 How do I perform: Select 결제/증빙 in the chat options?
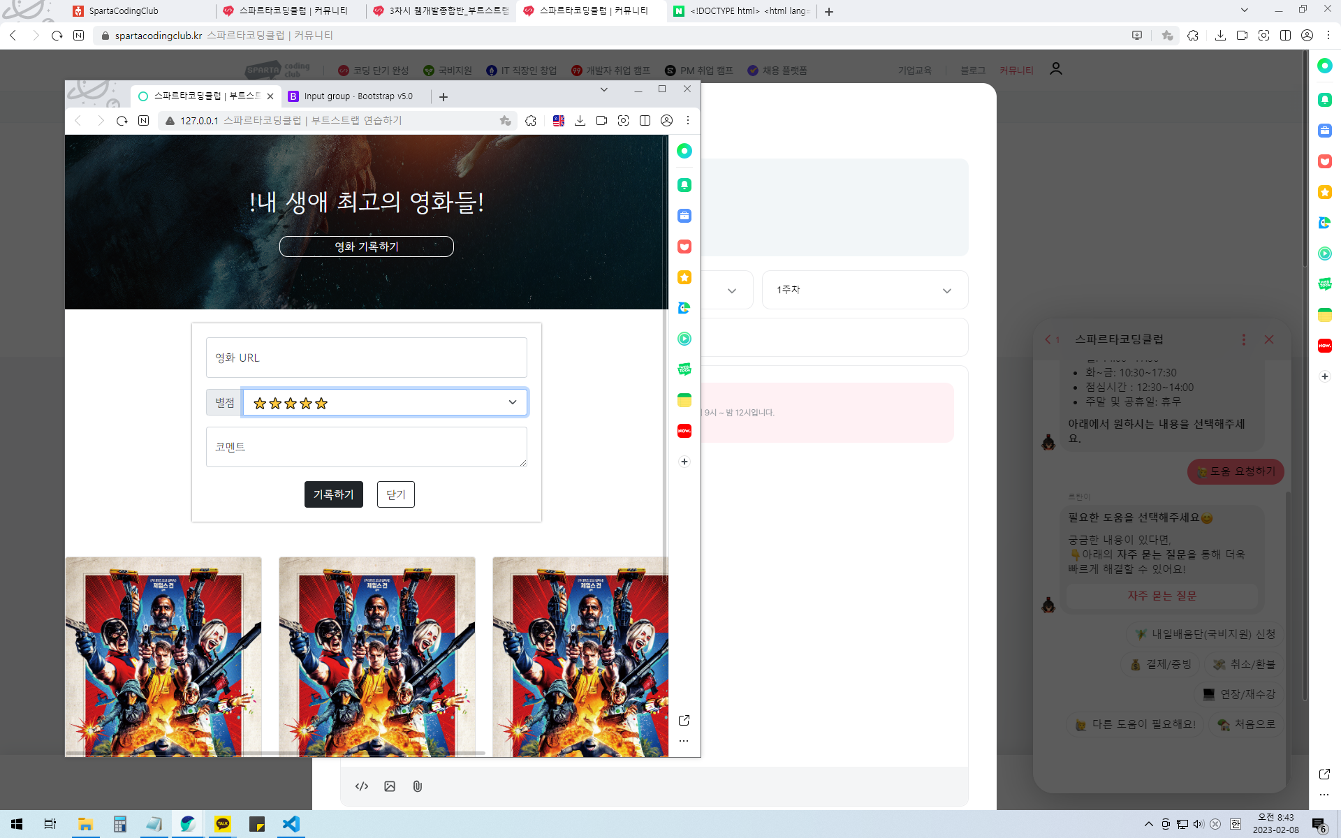[1161, 664]
